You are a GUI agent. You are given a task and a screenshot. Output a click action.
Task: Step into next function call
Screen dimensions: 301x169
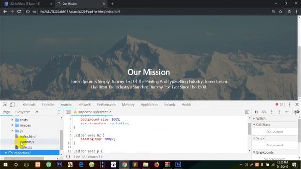272,112
